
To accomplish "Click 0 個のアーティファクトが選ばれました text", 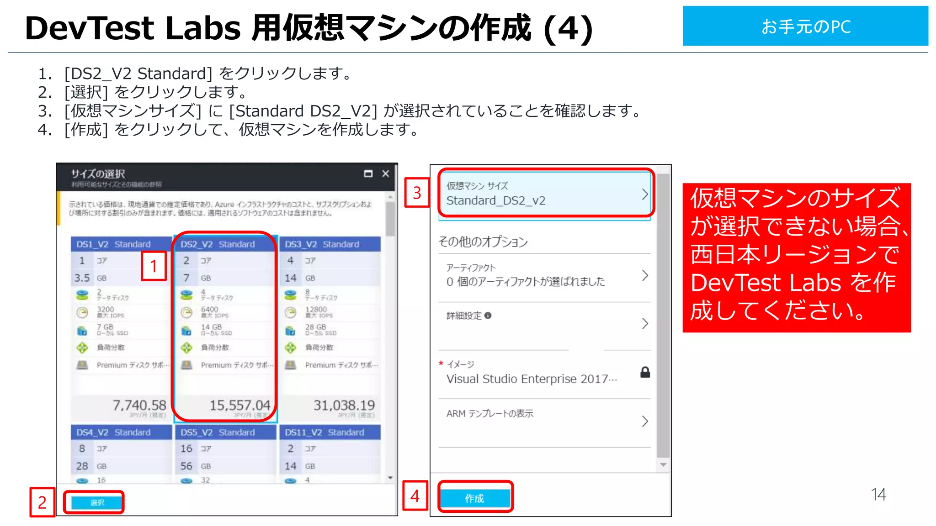I will [526, 281].
